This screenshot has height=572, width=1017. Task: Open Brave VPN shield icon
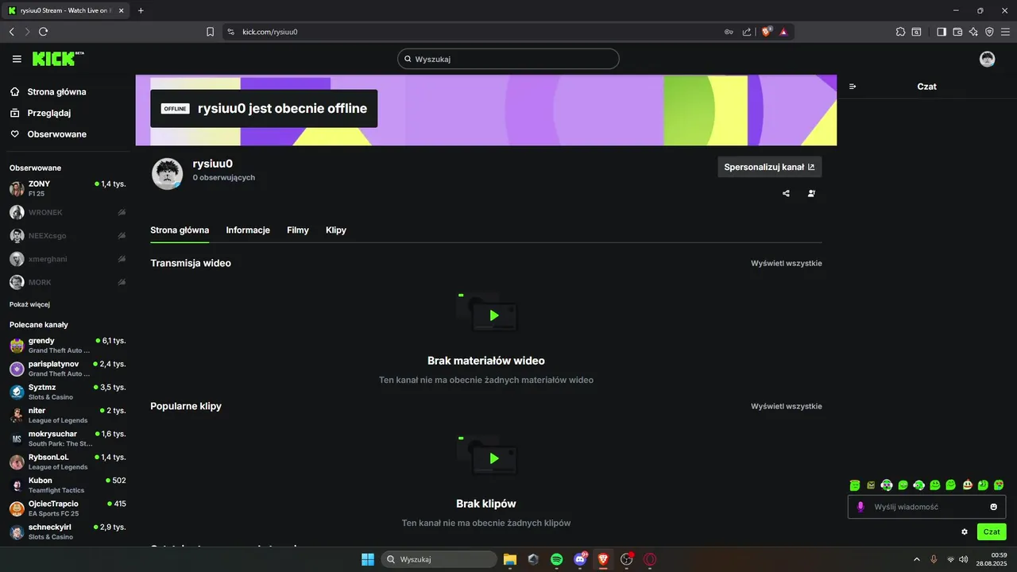tap(989, 32)
